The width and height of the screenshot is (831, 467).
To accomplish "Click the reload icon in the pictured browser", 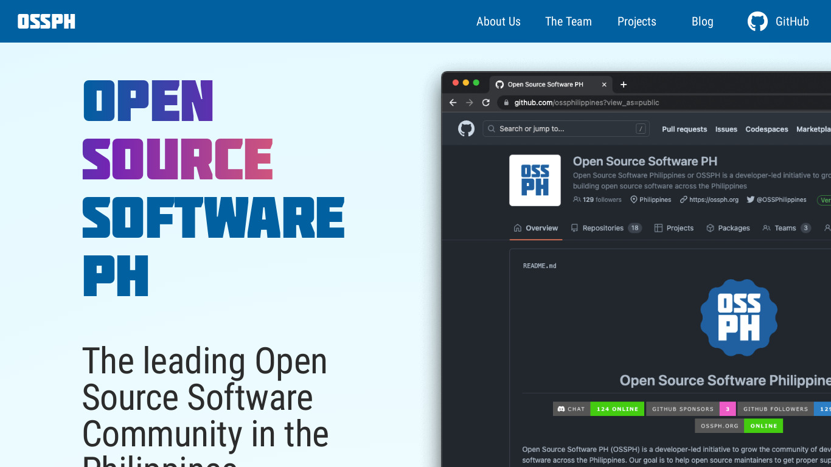I will pyautogui.click(x=486, y=103).
